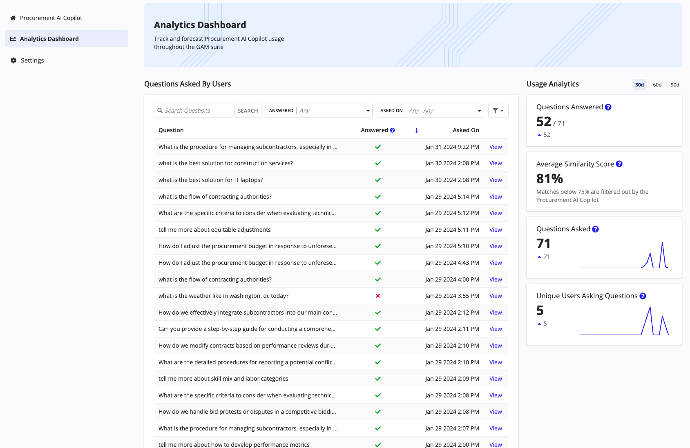Click help icon beside Unique Users Asking Questions

click(x=643, y=296)
